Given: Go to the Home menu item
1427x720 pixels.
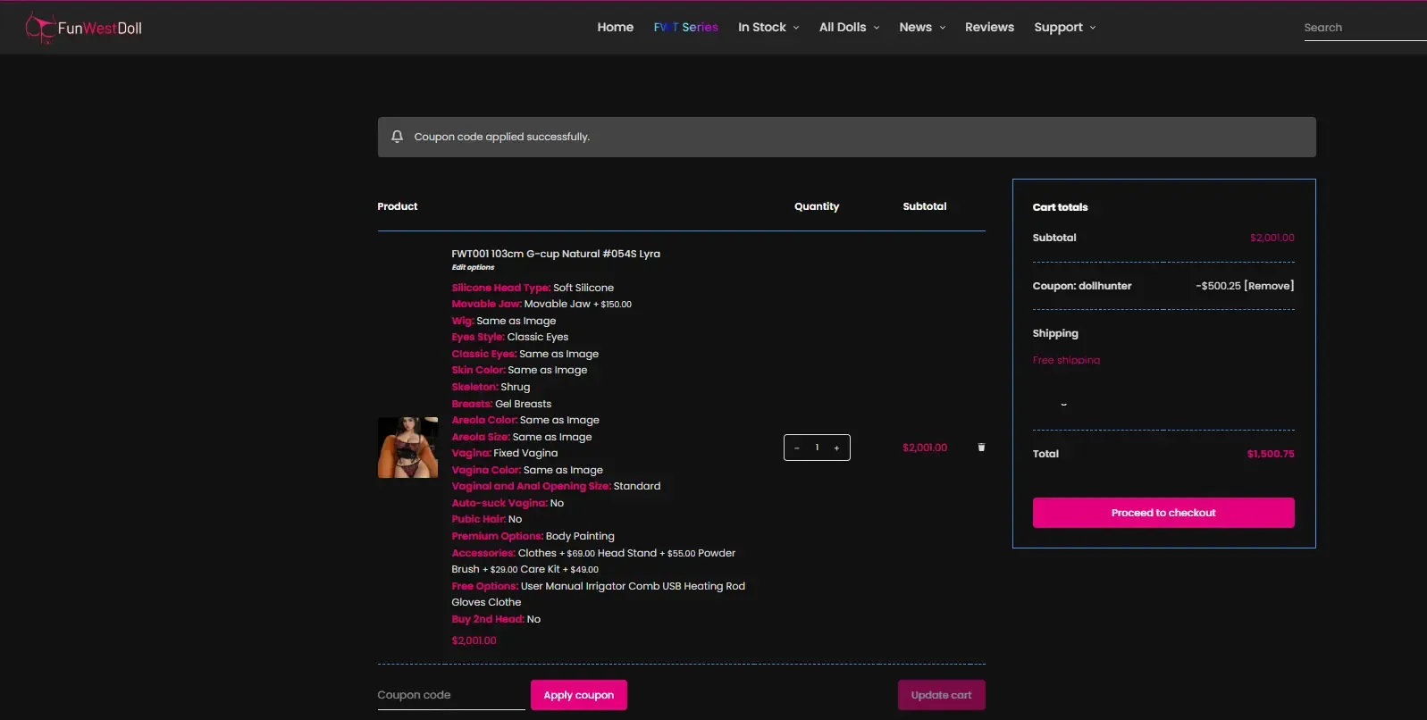Looking at the screenshot, I should click(x=616, y=27).
